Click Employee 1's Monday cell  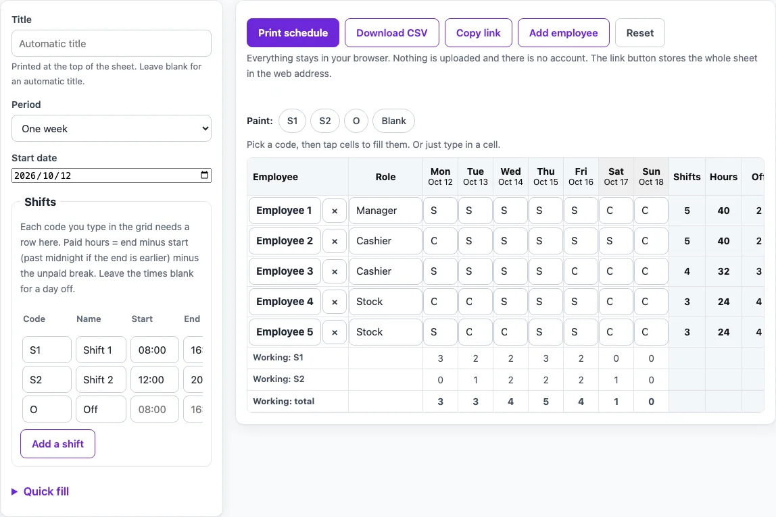[441, 211]
